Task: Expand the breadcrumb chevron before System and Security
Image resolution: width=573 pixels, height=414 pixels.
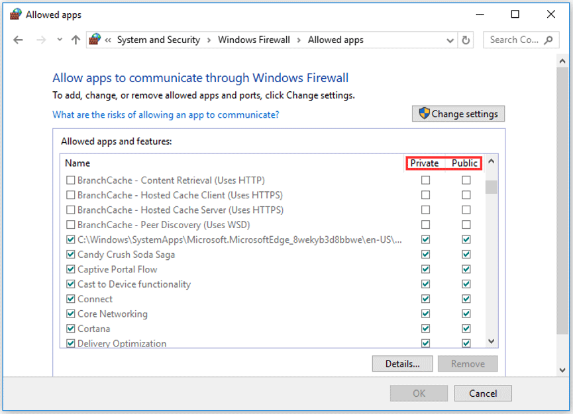Action: pos(108,40)
